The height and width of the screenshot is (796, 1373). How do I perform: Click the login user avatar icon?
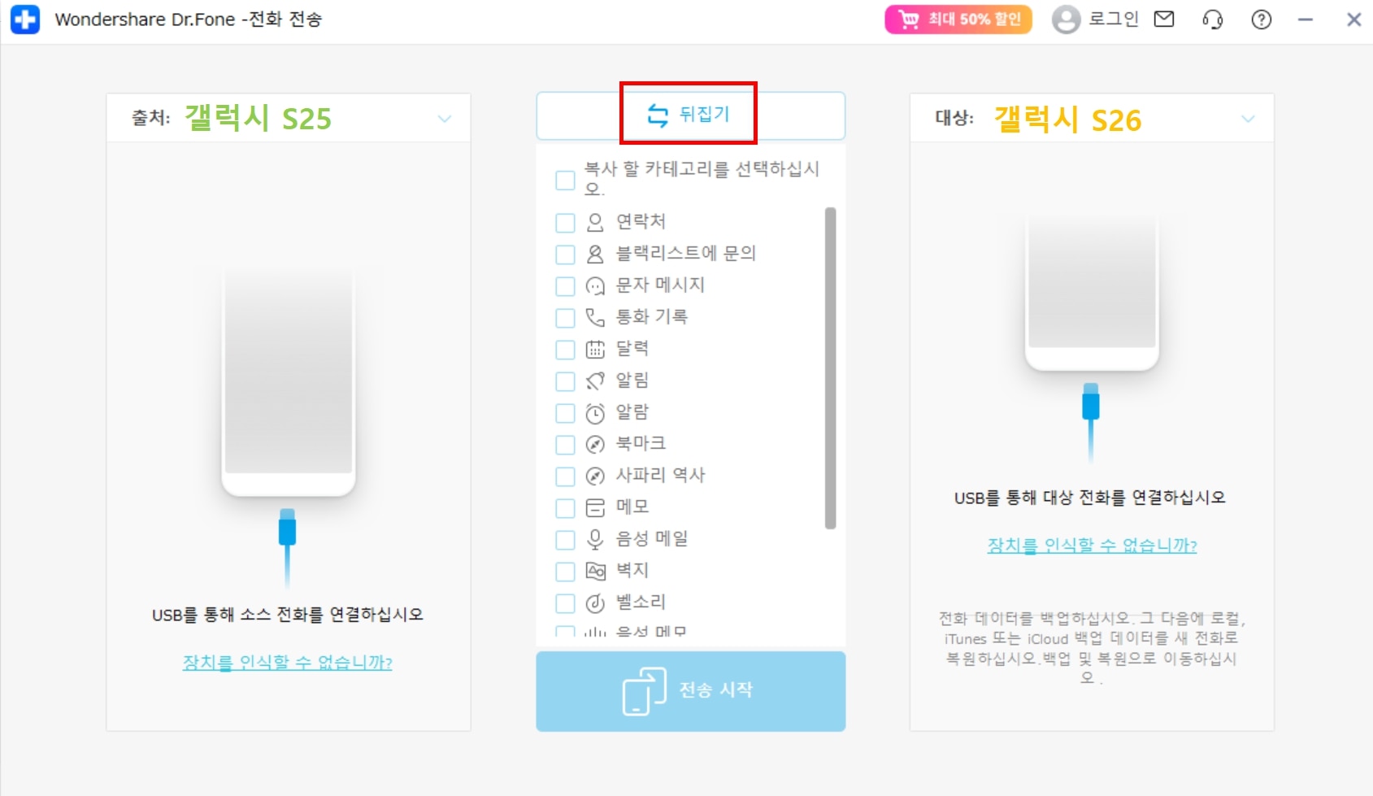click(1066, 20)
